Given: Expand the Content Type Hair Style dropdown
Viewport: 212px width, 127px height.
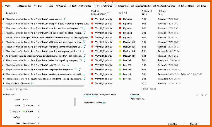Looking at the screenshot, I should [39, 111].
